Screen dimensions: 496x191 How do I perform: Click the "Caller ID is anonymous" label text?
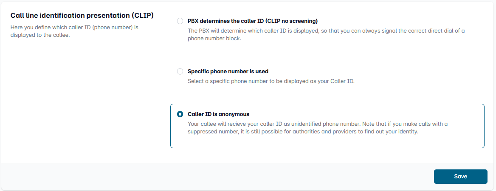[x=218, y=114]
